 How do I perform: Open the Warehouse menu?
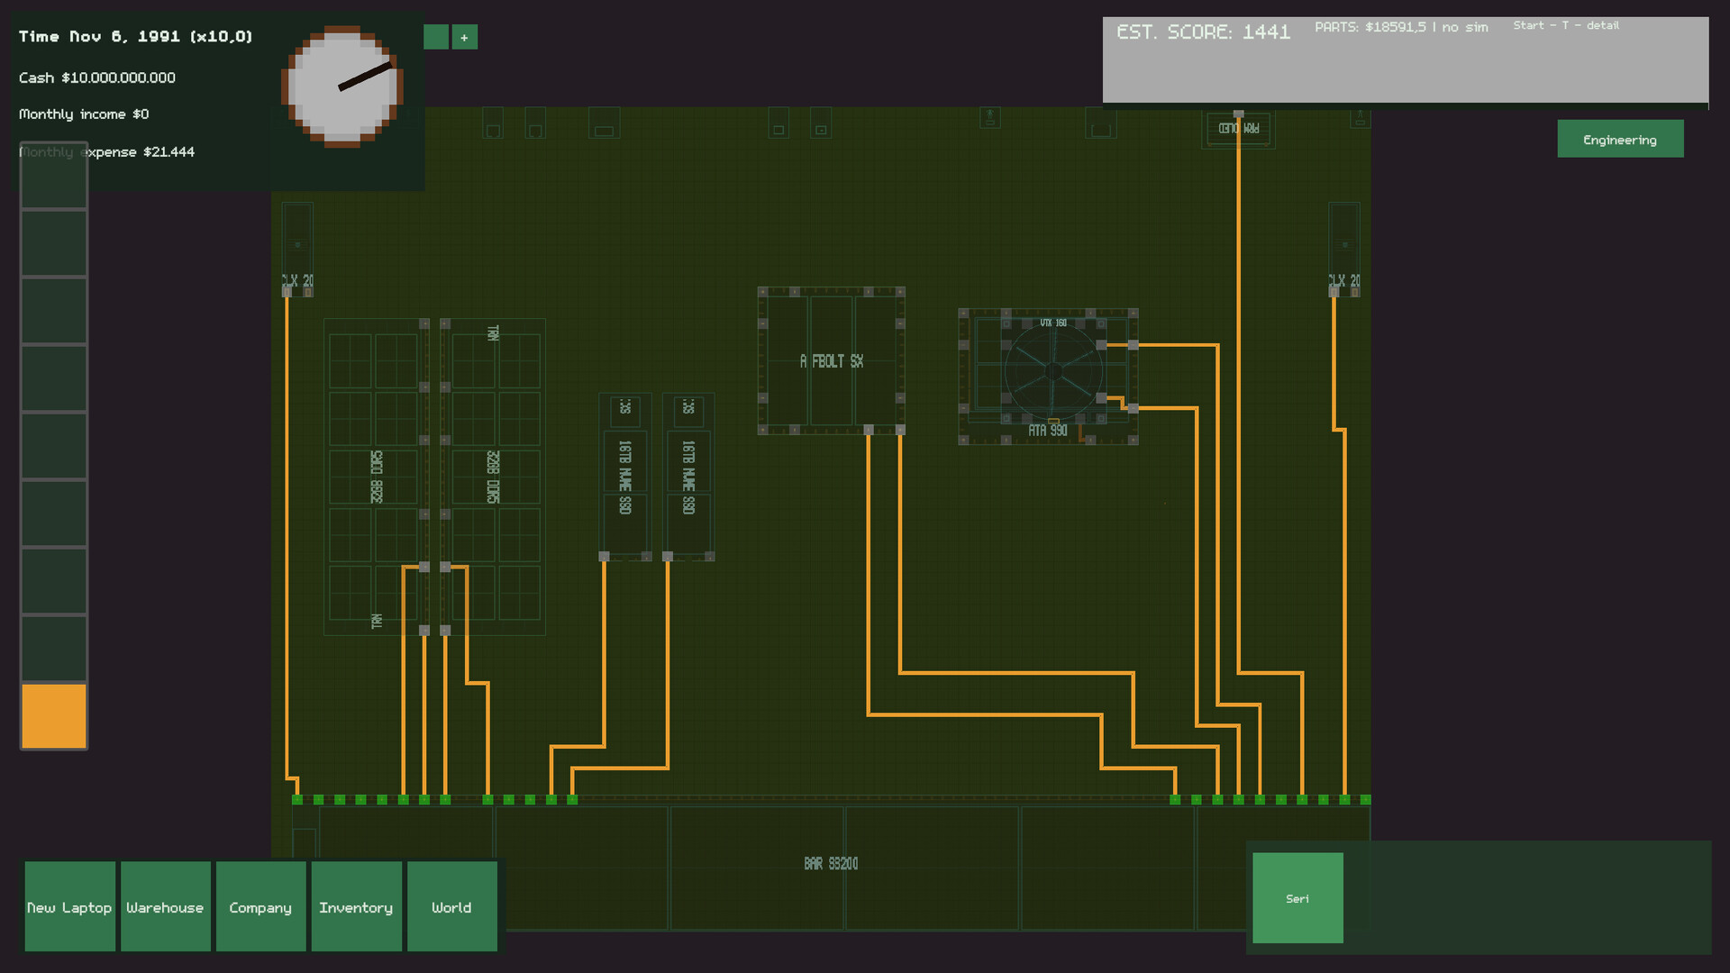[165, 906]
